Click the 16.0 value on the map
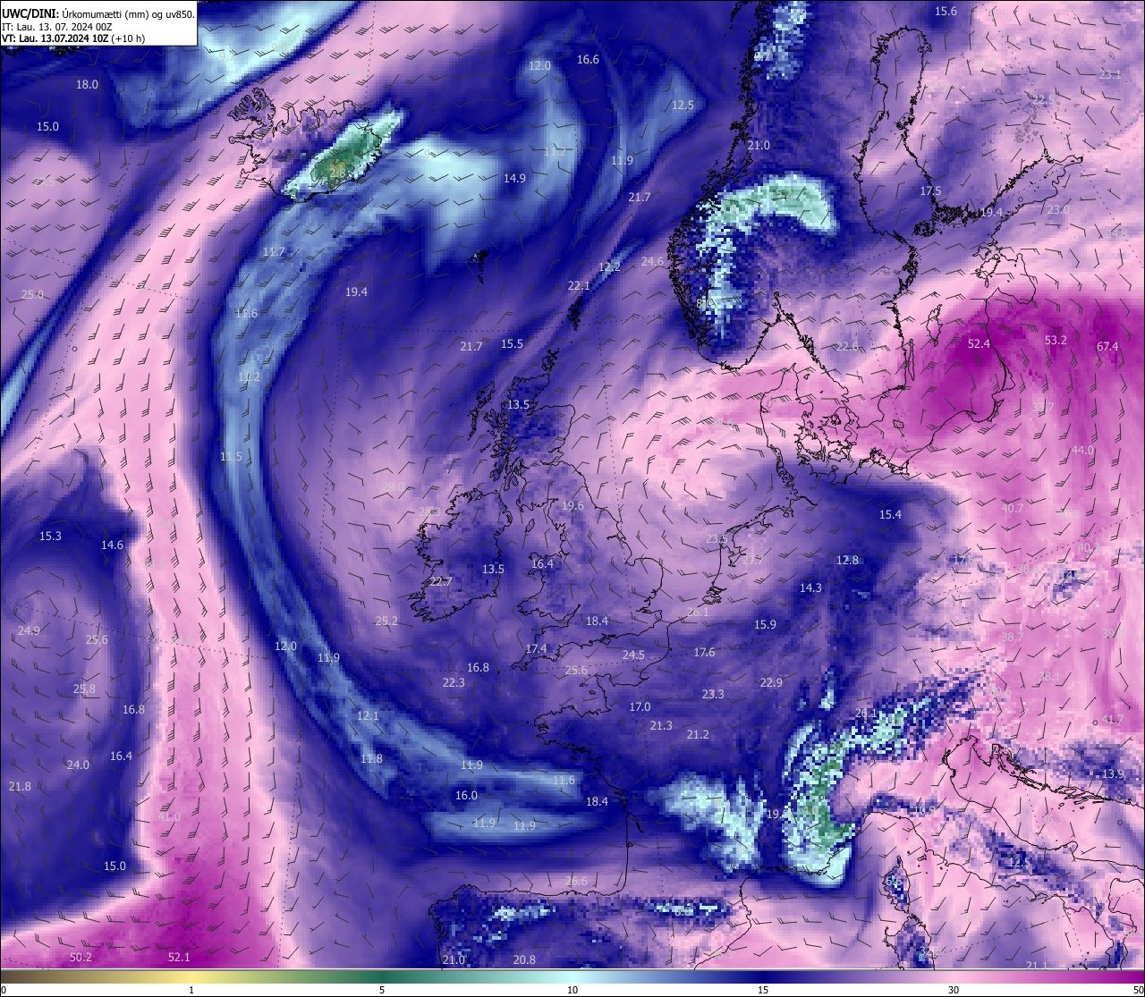This screenshot has width=1145, height=997. 466,795
